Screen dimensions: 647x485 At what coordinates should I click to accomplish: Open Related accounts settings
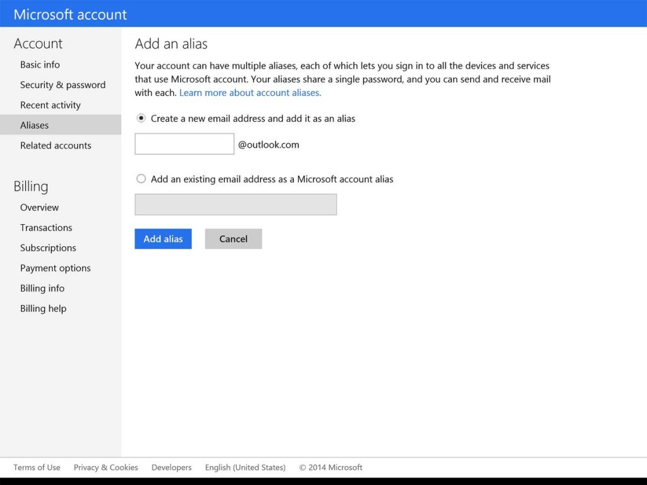pyautogui.click(x=55, y=145)
